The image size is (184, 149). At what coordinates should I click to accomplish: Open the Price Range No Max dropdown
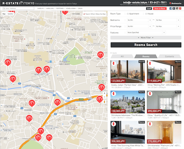coord(168,26)
